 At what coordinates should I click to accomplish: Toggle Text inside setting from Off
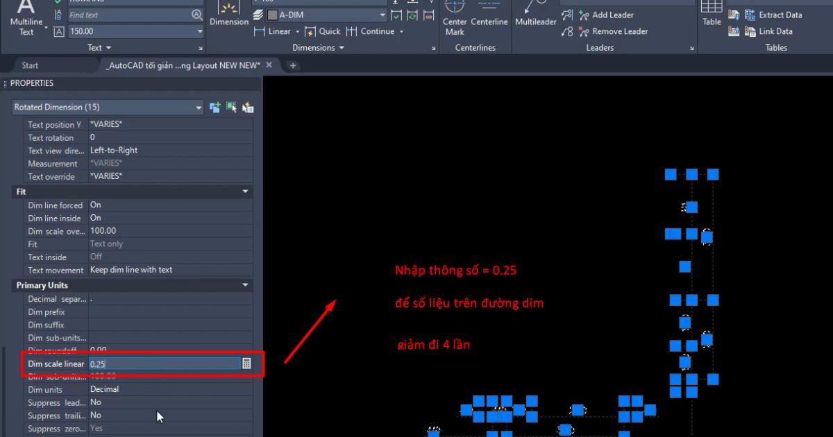[169, 257]
